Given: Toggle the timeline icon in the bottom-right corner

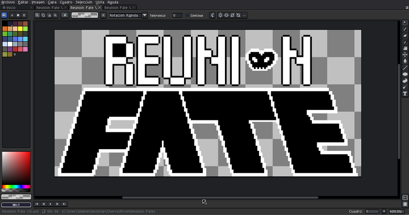Looking at the screenshot, I should coord(405,204).
